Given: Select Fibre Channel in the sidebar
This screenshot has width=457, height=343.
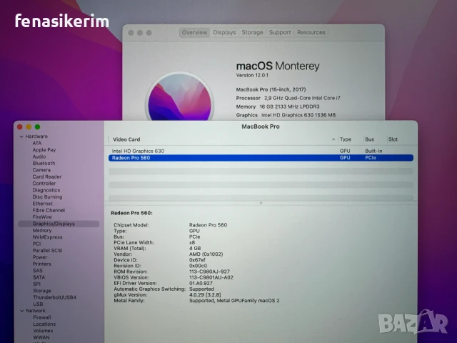Looking at the screenshot, I should 49,210.
